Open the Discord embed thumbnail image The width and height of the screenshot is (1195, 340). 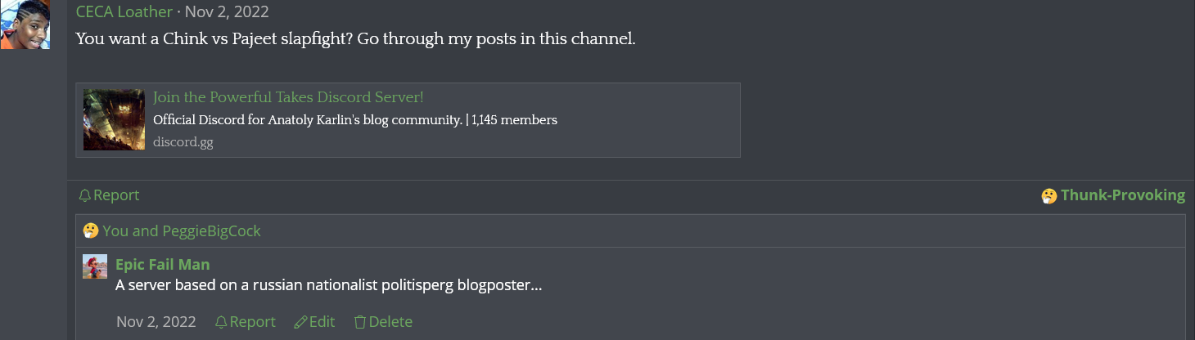click(114, 119)
